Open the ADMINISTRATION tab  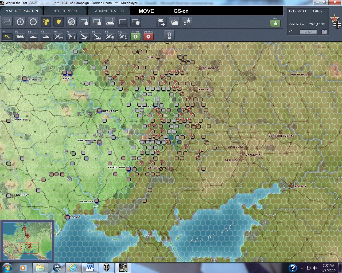click(109, 11)
